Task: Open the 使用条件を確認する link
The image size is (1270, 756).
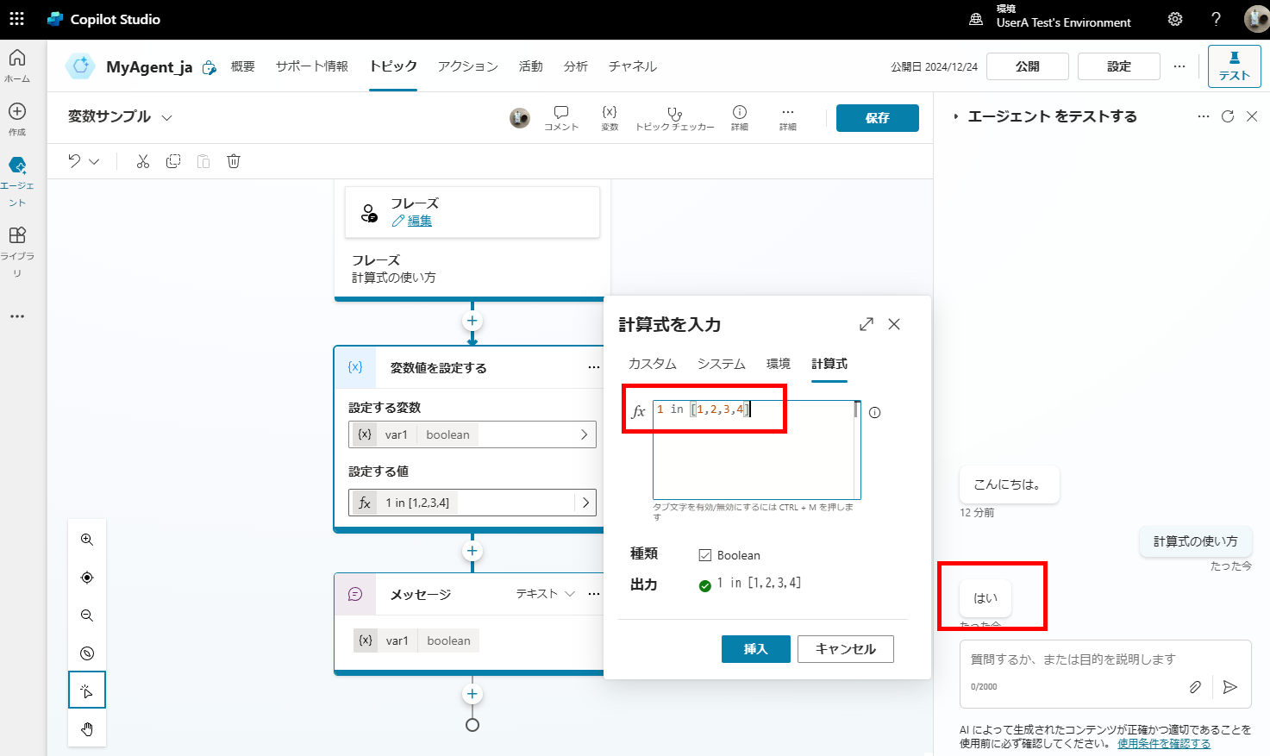Action: [1163, 743]
